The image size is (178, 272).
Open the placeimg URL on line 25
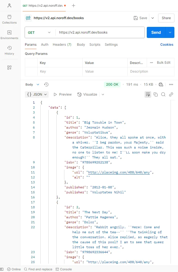click(x=119, y=262)
